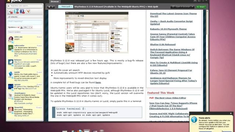Click listware username in updates
Viewport: 235px width, 132px height.
click(18, 60)
